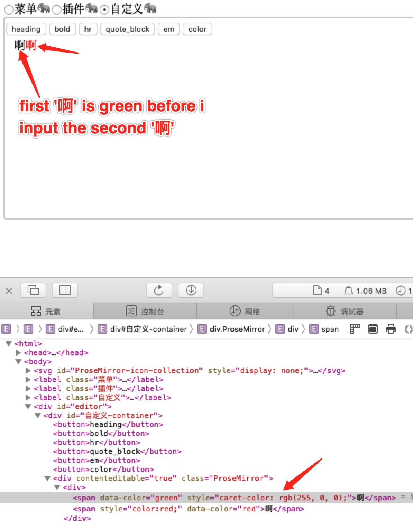Screen dimensions: 413x521
Task: Collapse the div#editor tree node
Action: coord(28,406)
